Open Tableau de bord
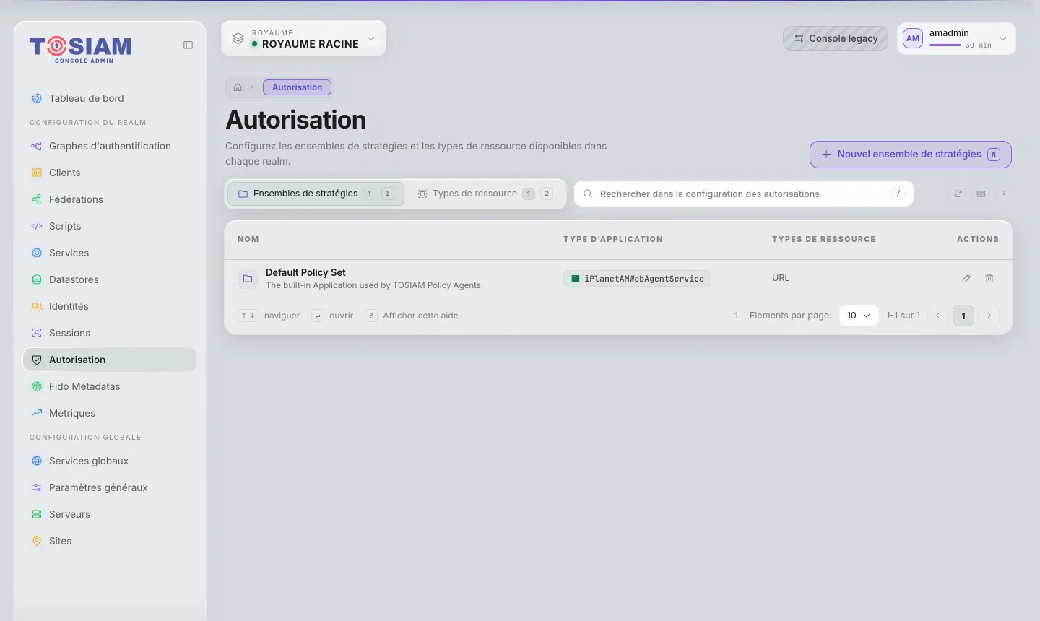 click(x=110, y=98)
